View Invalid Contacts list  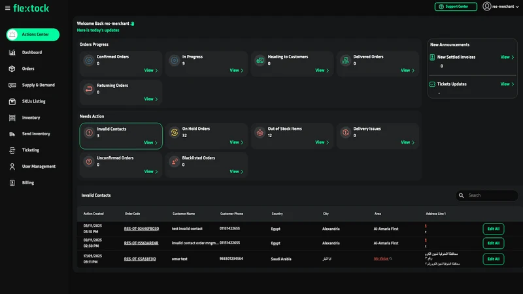151,142
